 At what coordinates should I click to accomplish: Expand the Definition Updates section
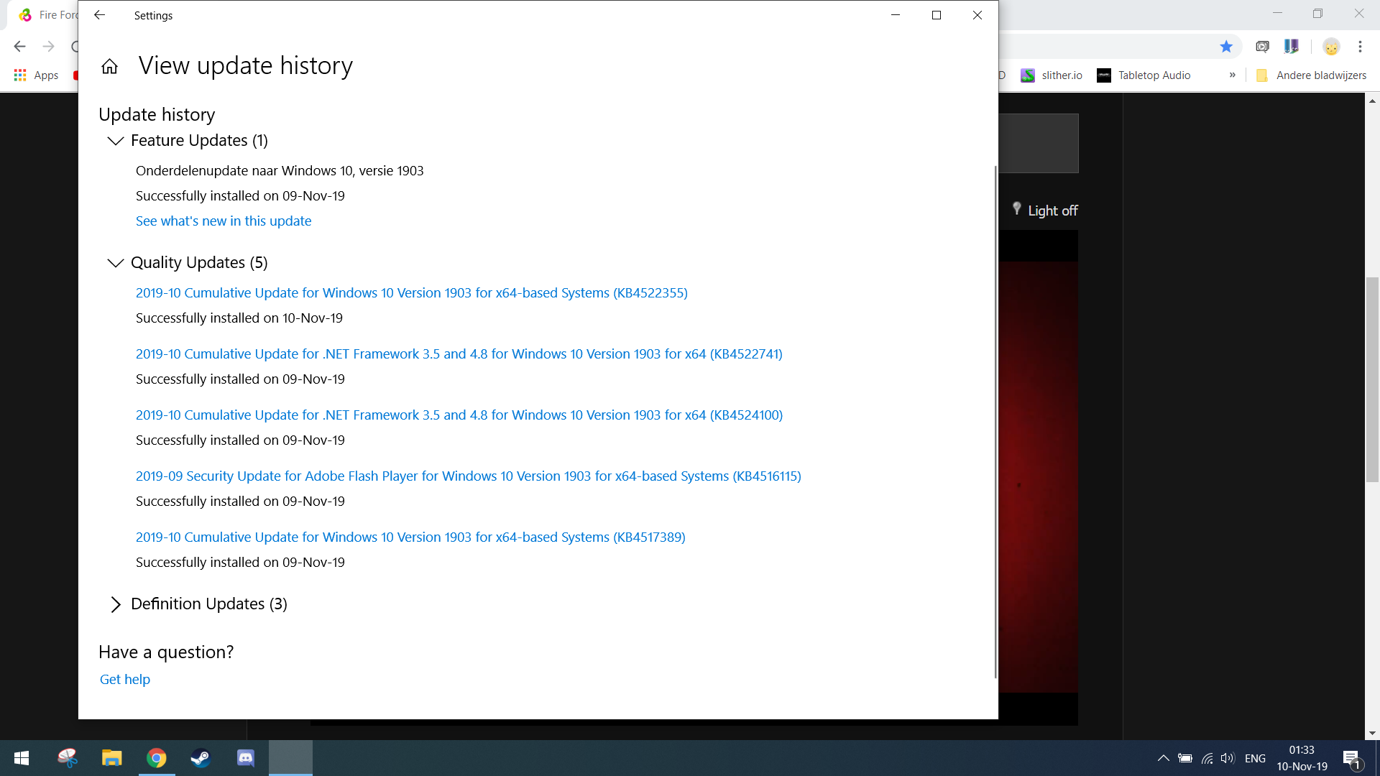pyautogui.click(x=115, y=604)
